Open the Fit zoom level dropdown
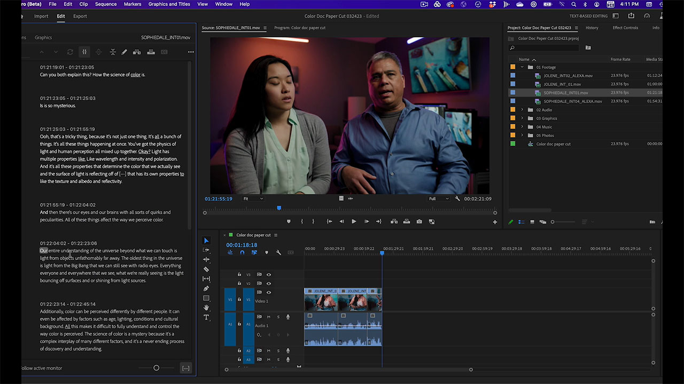Image resolution: width=684 pixels, height=384 pixels. [253, 199]
